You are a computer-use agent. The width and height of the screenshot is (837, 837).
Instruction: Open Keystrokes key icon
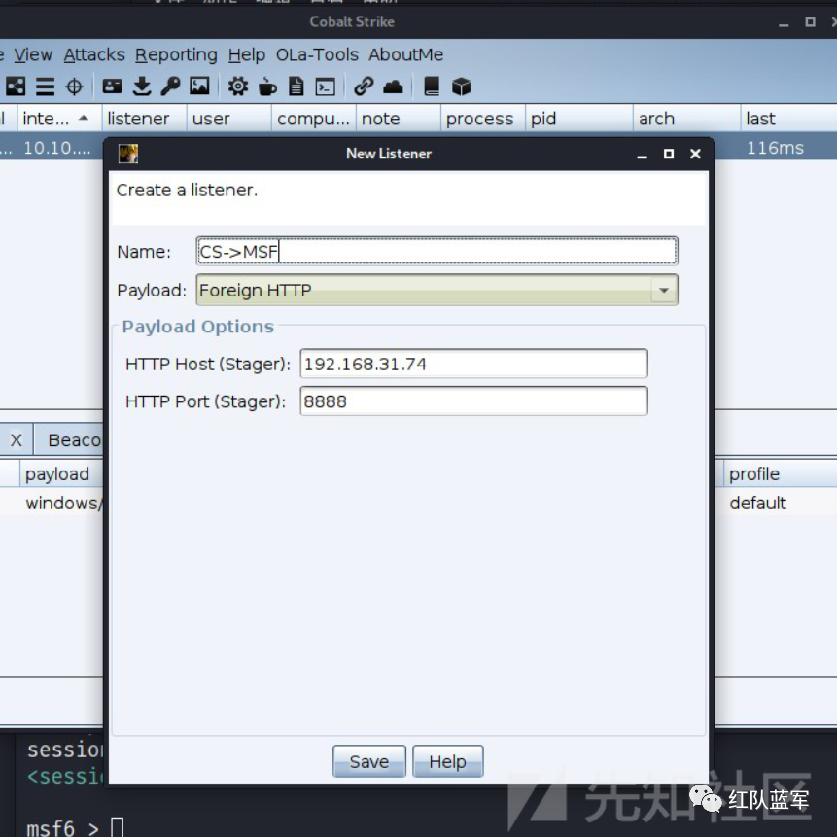[x=170, y=86]
